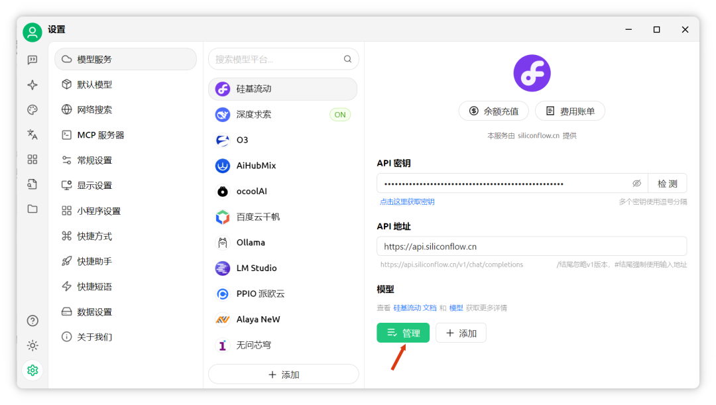Click the 检测 API key button
The width and height of the screenshot is (716, 405).
click(x=667, y=184)
